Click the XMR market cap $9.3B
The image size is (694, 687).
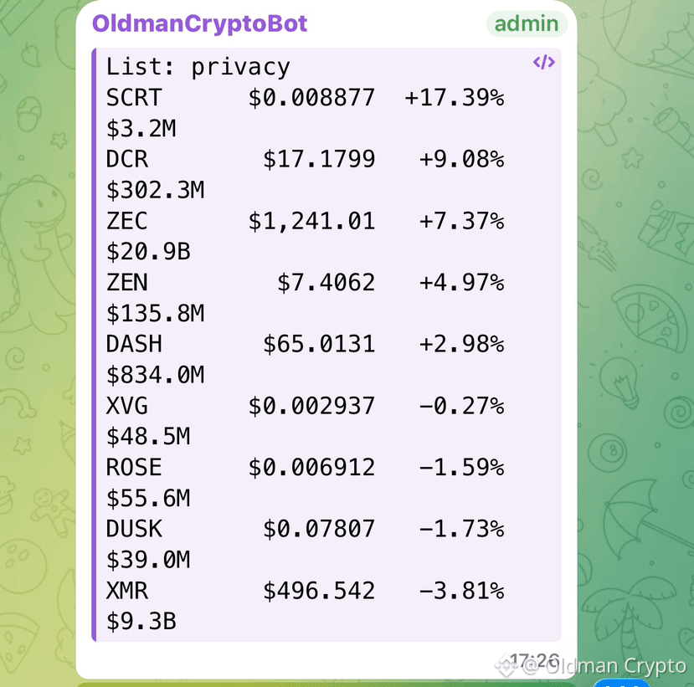141,622
